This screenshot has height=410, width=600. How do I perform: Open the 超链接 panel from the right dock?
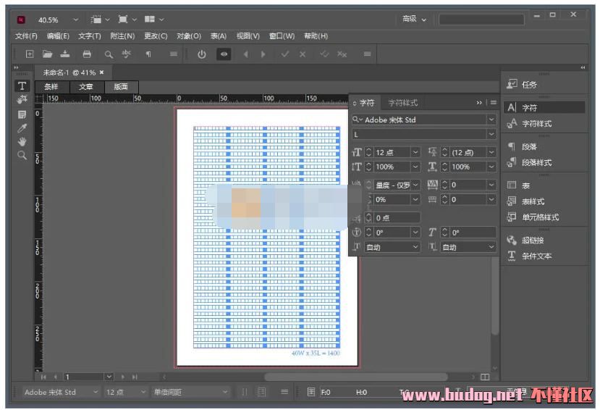tap(533, 240)
